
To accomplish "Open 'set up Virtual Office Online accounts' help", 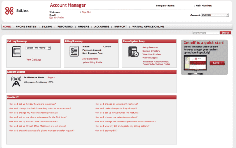I will coord(33,122).
